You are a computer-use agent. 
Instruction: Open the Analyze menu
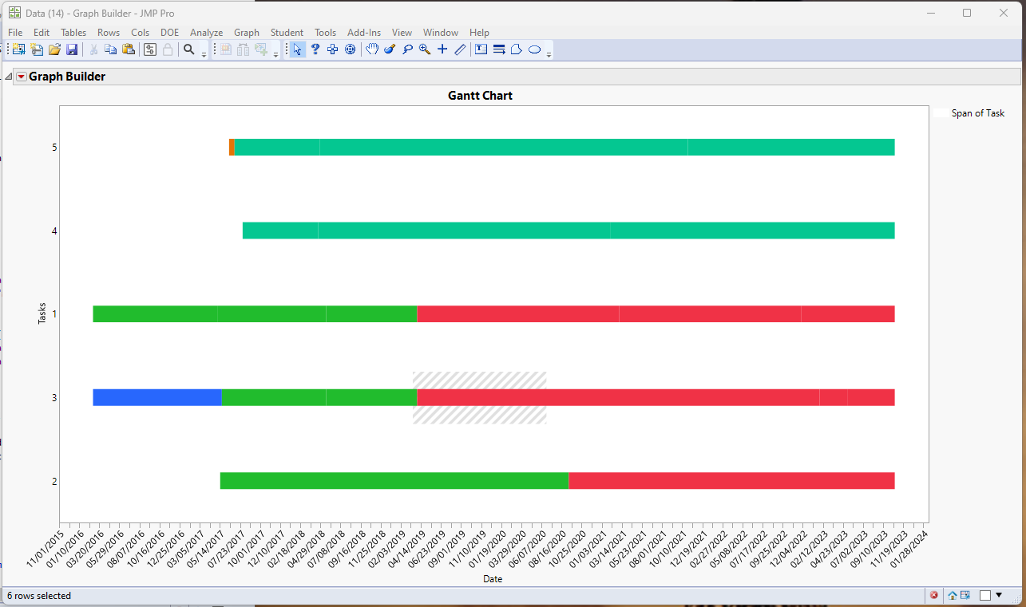[x=206, y=33]
